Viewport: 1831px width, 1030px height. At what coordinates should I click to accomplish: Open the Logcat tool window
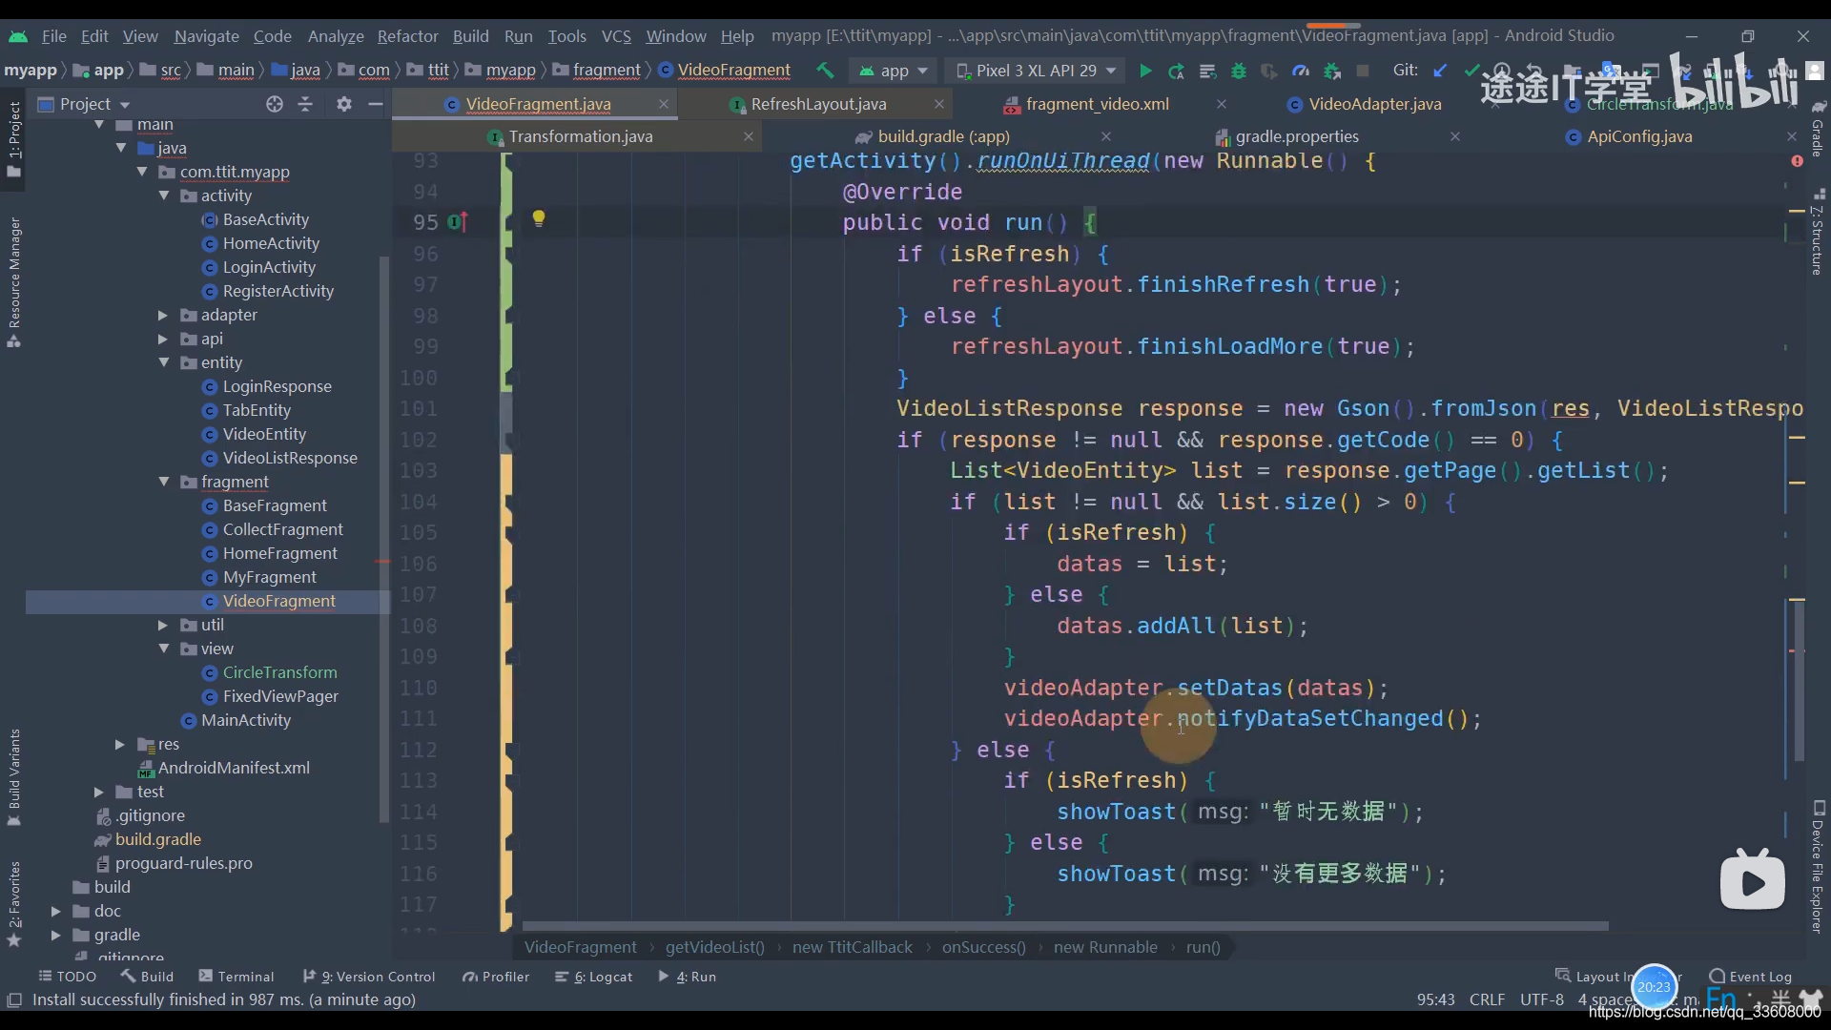point(594,977)
